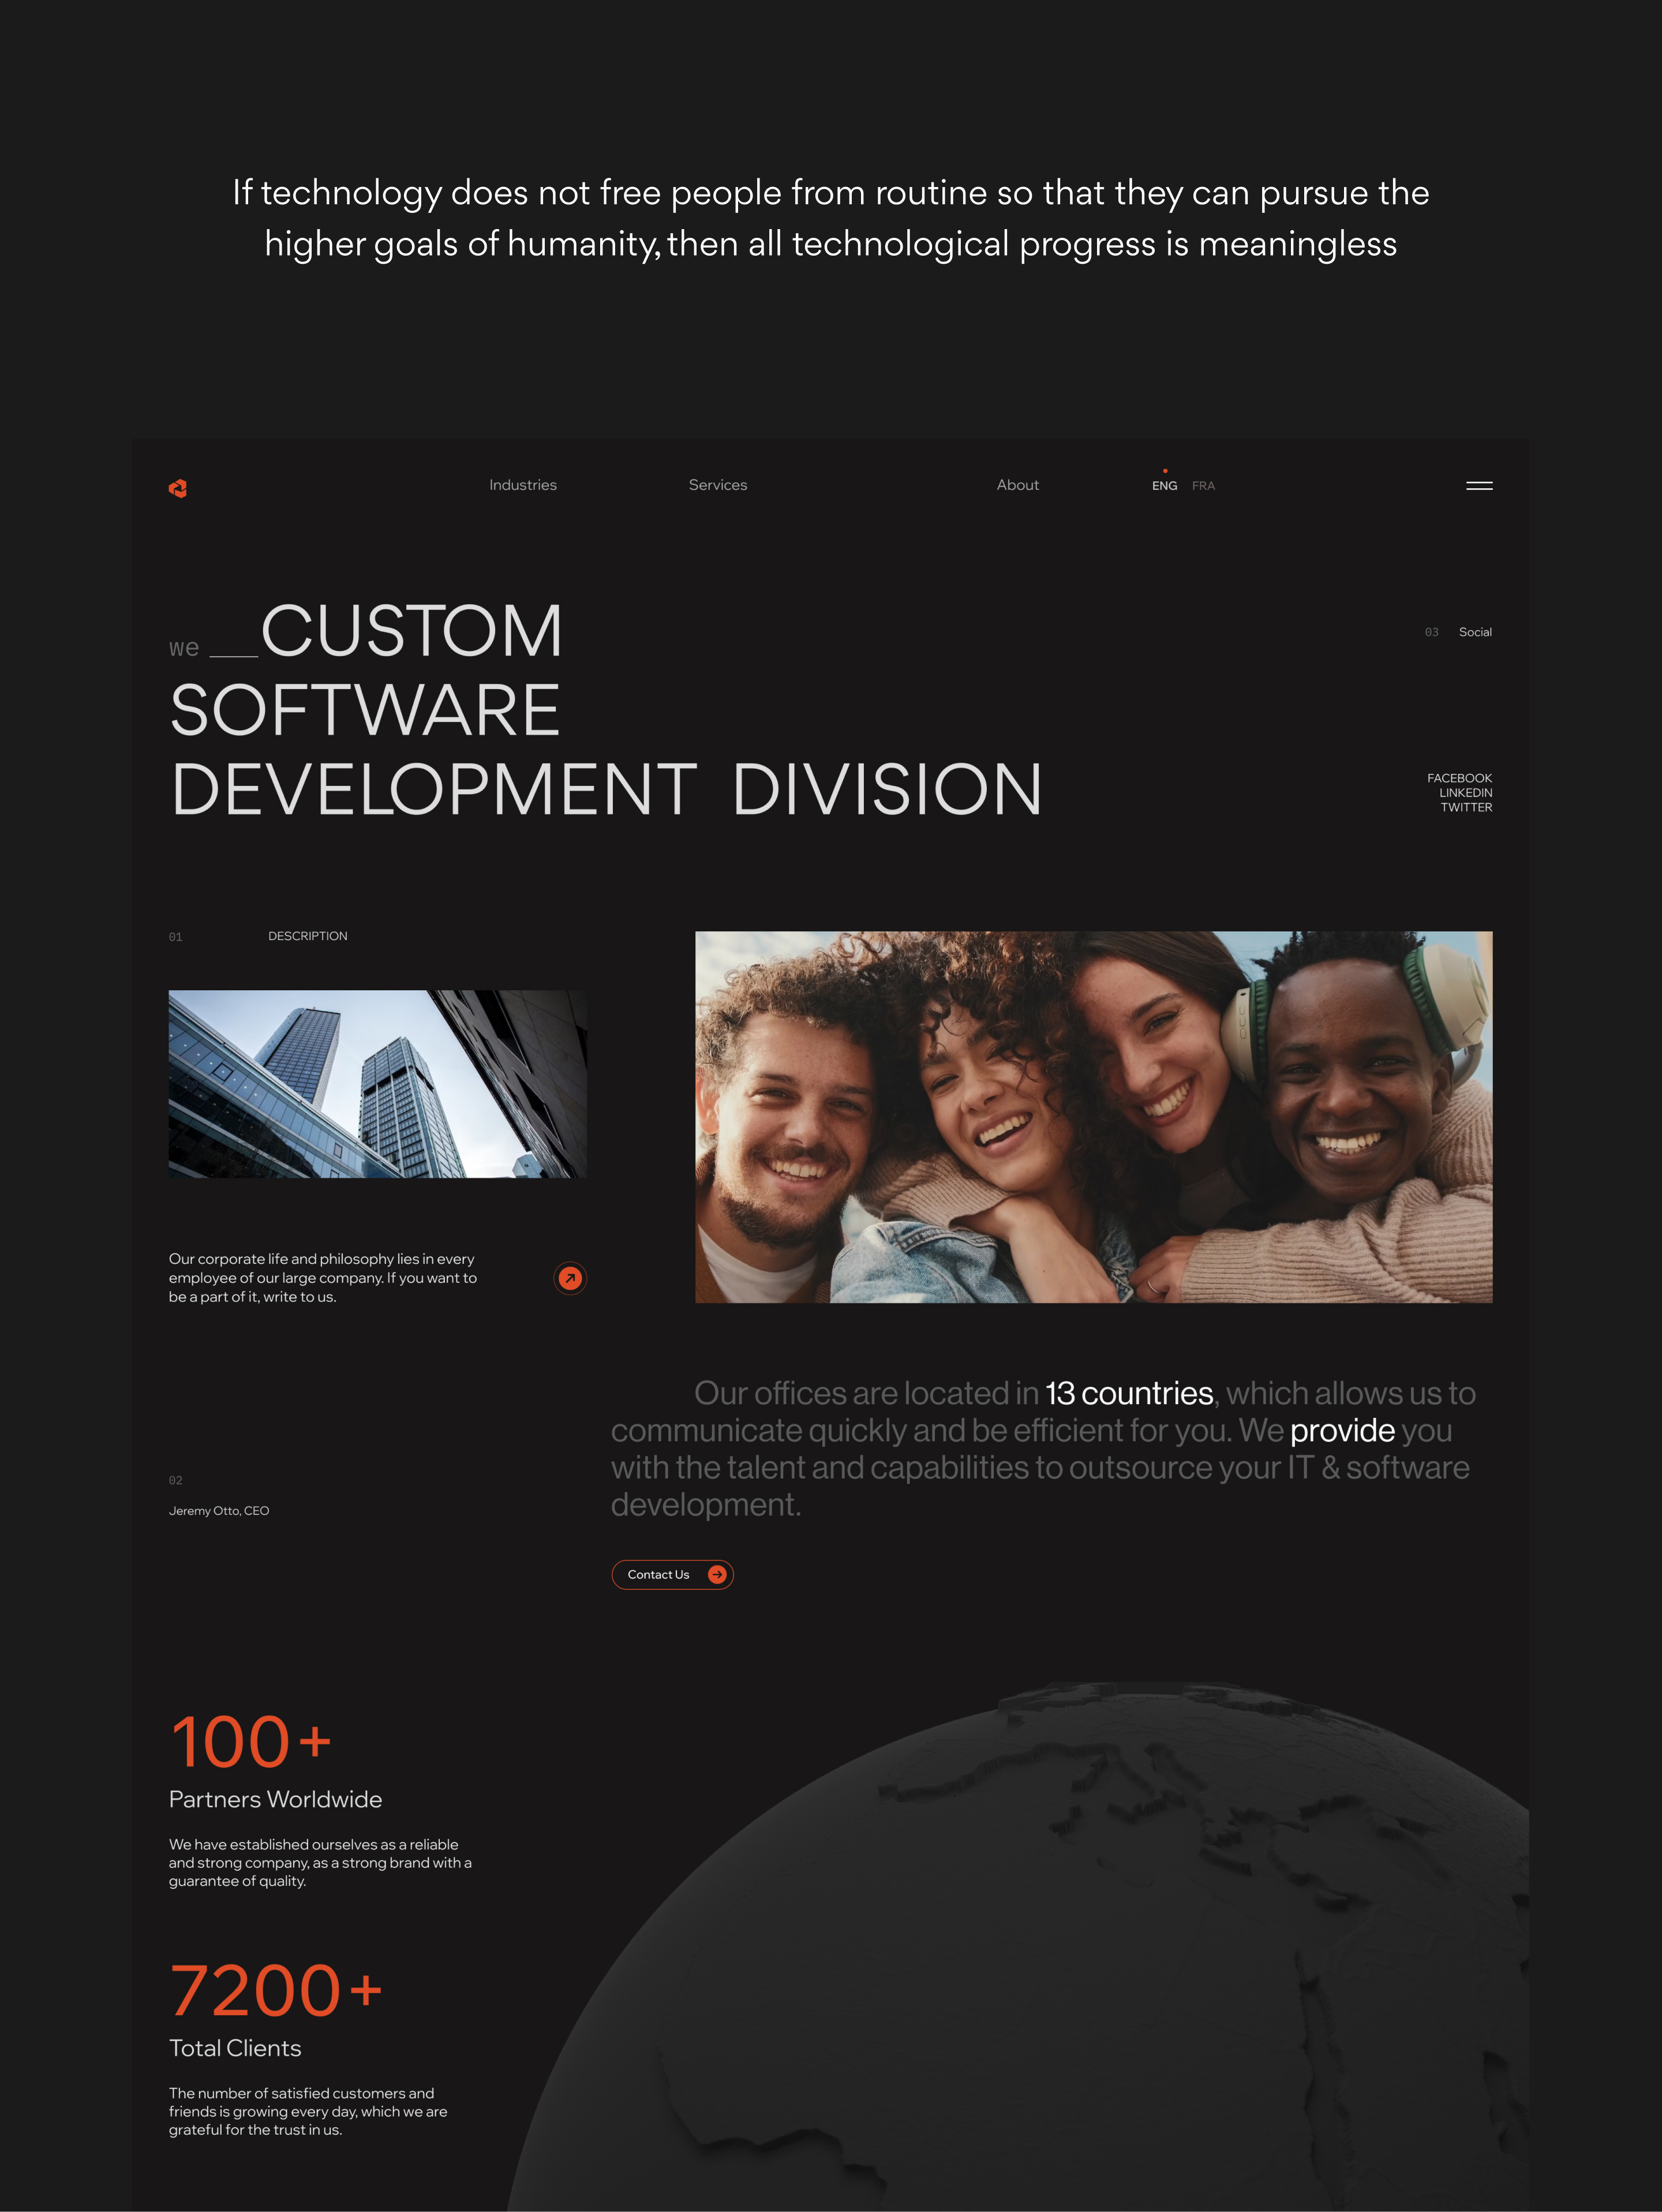Select the ENG language option

pyautogui.click(x=1164, y=486)
